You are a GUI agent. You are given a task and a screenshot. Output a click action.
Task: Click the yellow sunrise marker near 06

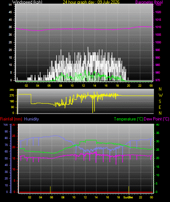(x=50, y=190)
